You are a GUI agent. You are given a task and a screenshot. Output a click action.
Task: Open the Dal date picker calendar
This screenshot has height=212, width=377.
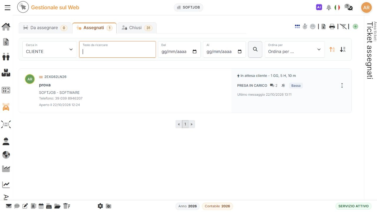tap(194, 52)
